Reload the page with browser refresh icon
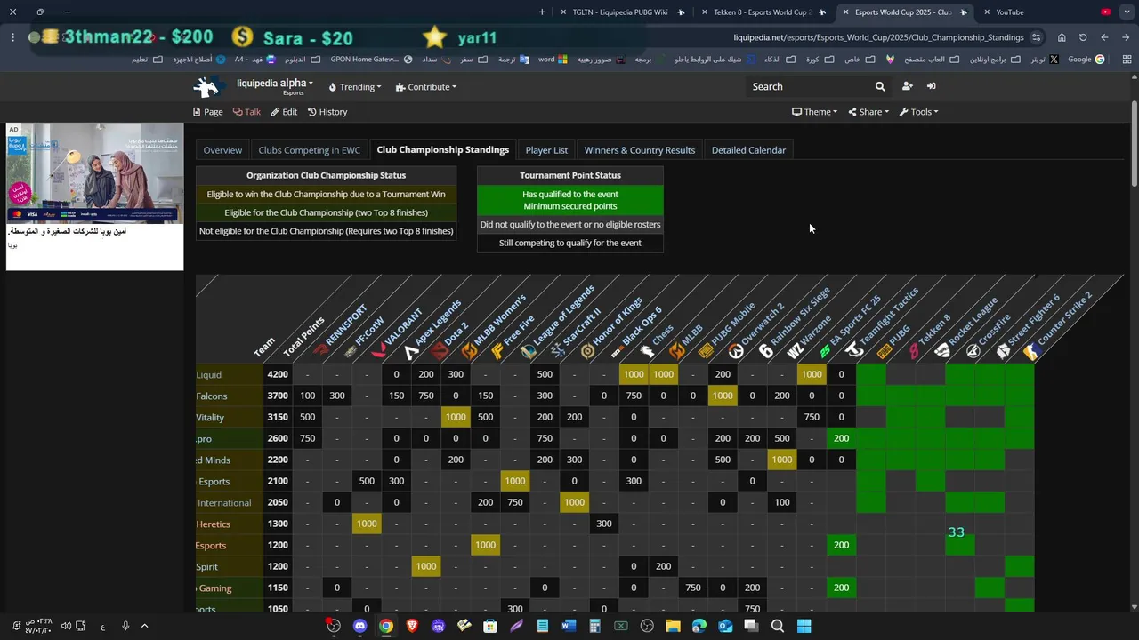This screenshot has width=1139, height=640. coord(1083,37)
